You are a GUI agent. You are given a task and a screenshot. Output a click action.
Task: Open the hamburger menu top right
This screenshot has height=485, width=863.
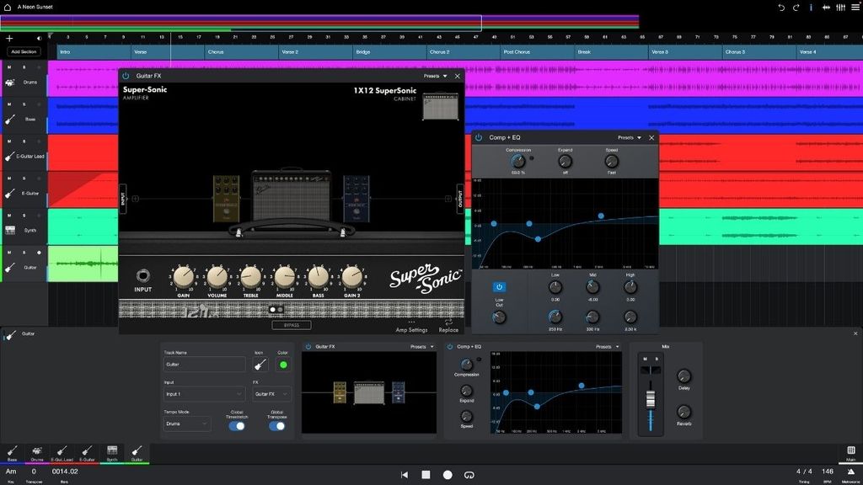(x=854, y=7)
